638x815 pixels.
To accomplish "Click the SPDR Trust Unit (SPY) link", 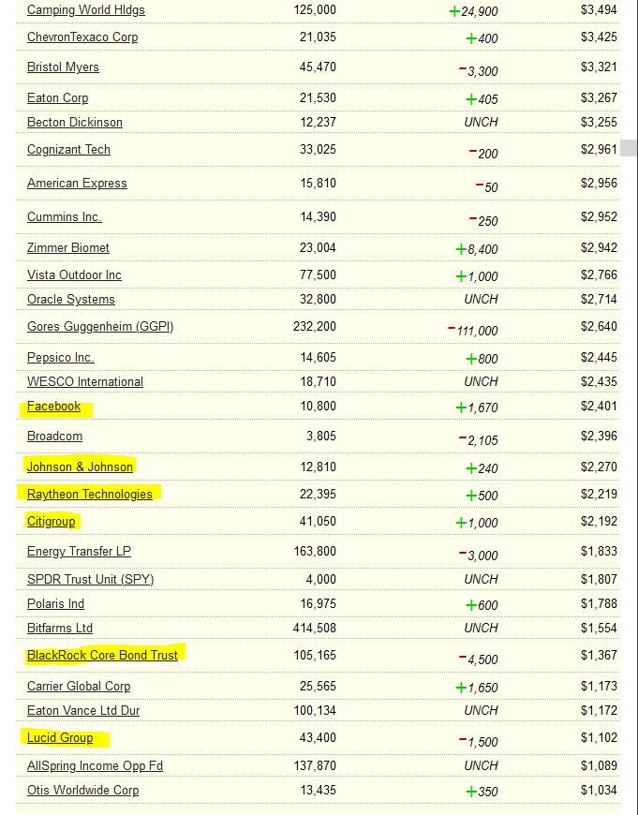I will pyautogui.click(x=91, y=580).
